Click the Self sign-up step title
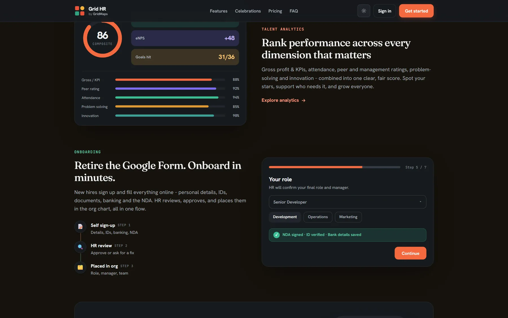This screenshot has width=508, height=318. pyautogui.click(x=103, y=225)
